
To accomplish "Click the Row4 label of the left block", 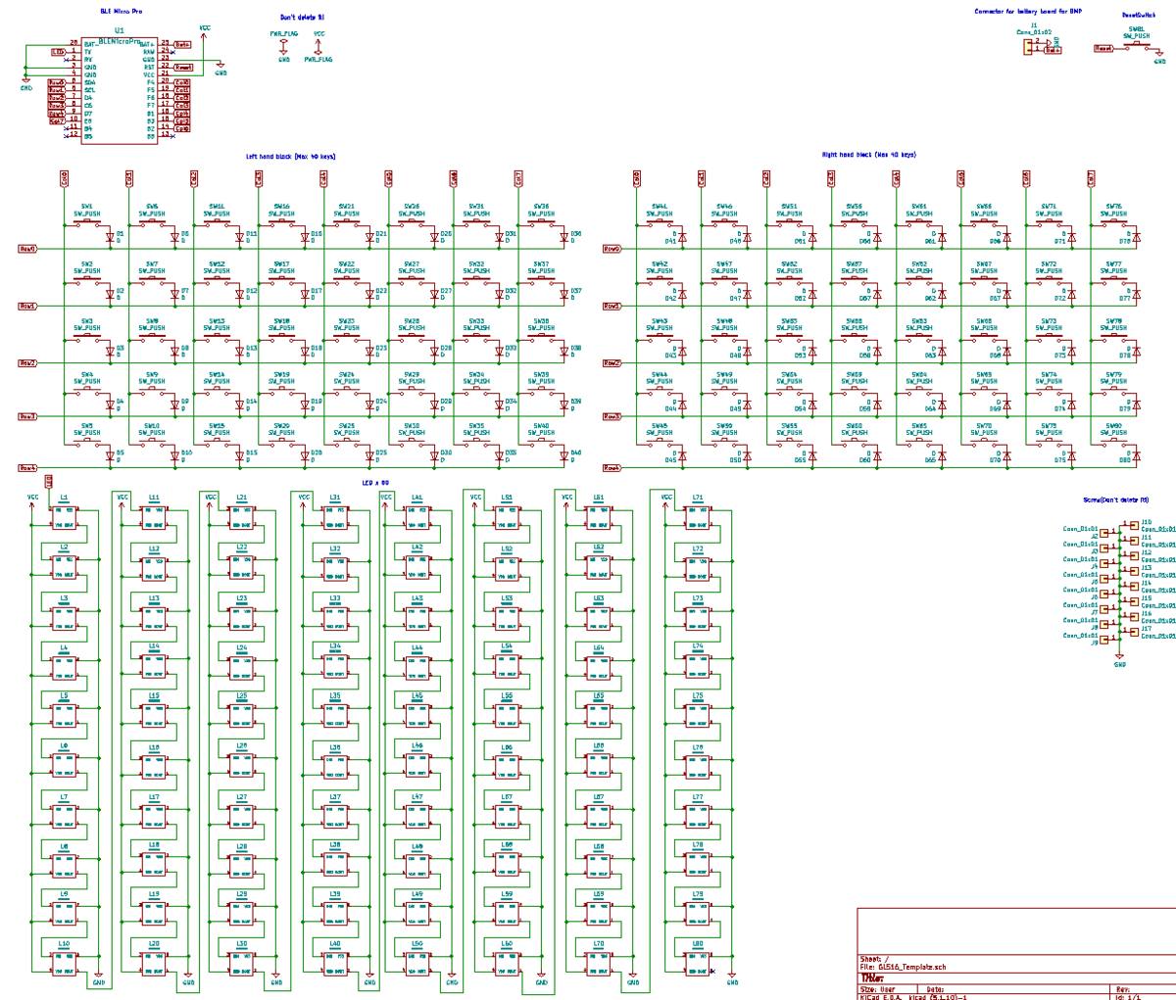I will [28, 468].
